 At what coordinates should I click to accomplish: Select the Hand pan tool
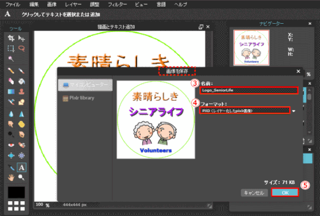pos(11,177)
